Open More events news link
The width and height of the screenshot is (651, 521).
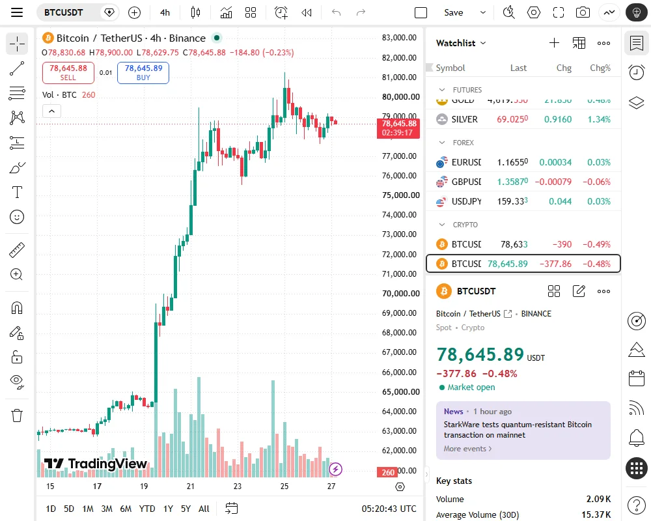[x=467, y=449]
